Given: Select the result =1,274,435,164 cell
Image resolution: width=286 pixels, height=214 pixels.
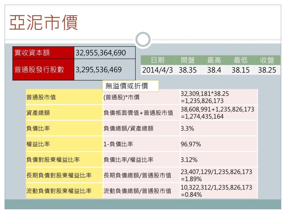Looking at the screenshot, I should [219, 113].
